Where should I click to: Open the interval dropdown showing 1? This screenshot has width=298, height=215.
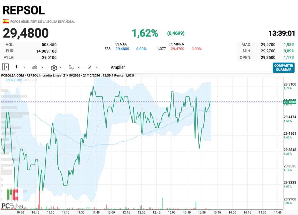pyautogui.click(x=20, y=67)
